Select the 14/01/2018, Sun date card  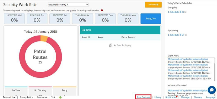105,19
